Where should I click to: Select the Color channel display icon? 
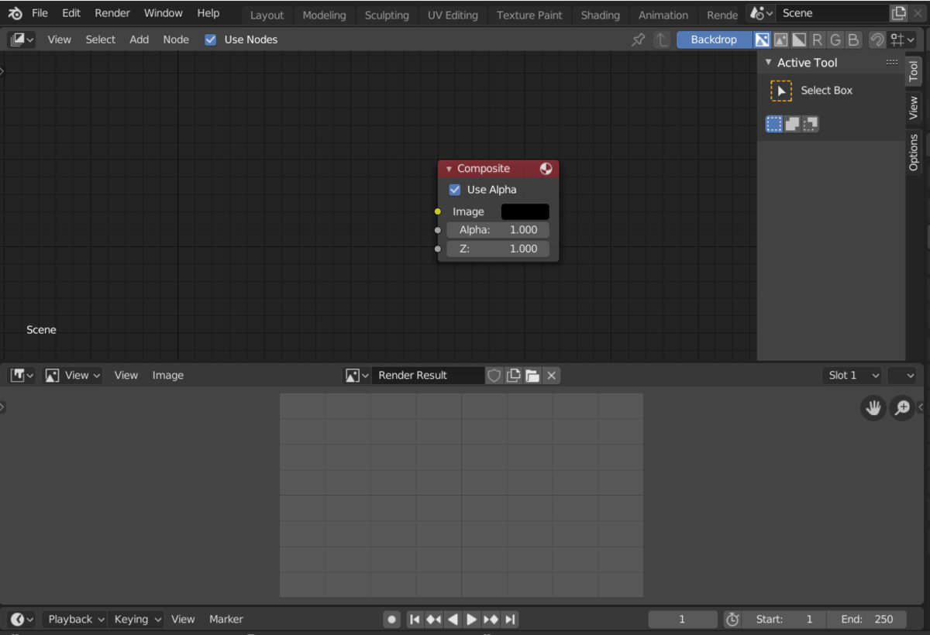tap(781, 39)
